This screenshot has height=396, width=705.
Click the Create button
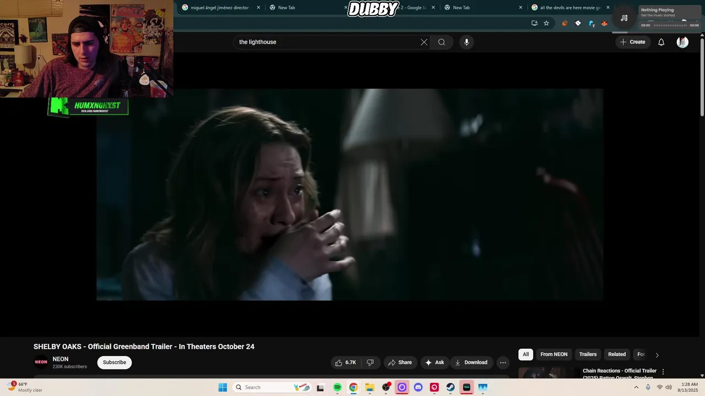(x=632, y=42)
